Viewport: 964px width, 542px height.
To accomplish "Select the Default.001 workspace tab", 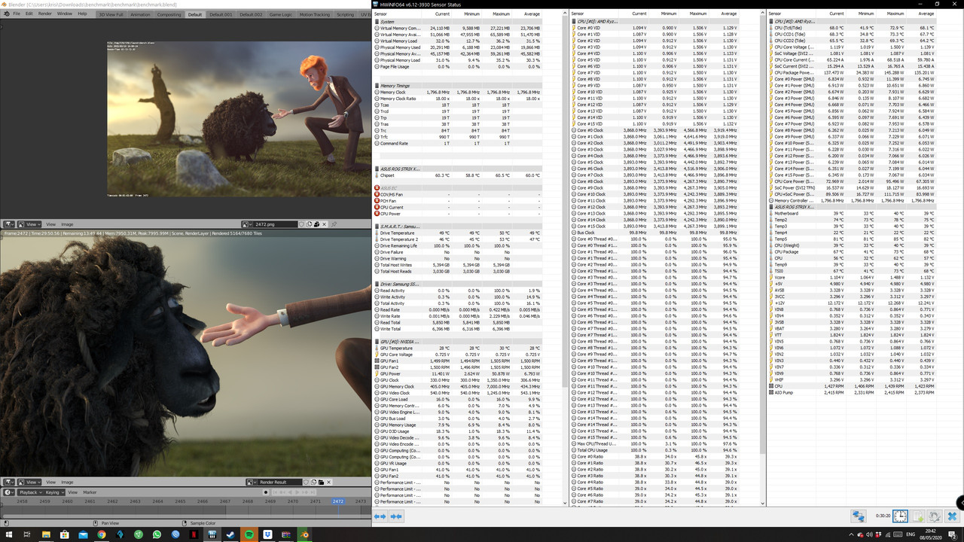I will coord(221,14).
